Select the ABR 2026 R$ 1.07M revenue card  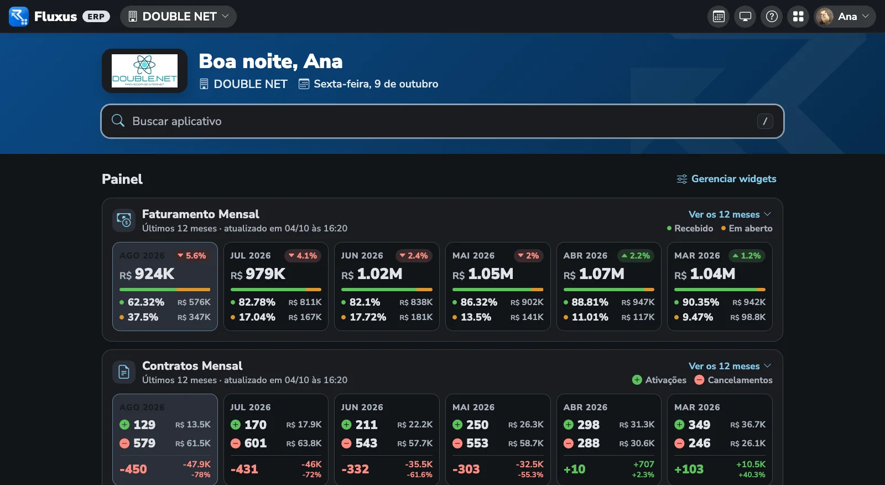608,286
